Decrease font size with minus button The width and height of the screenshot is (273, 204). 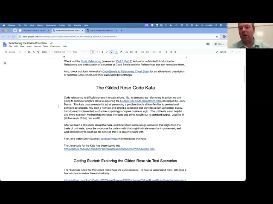pos(88,52)
